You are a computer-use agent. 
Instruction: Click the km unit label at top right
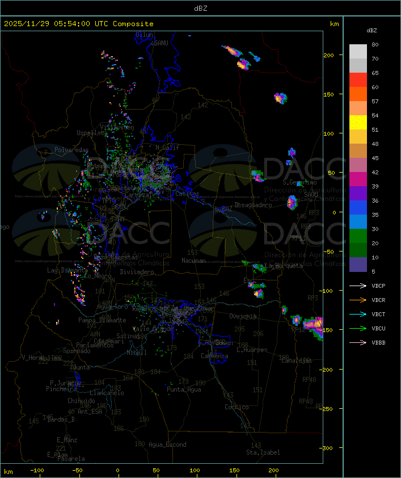click(x=334, y=24)
